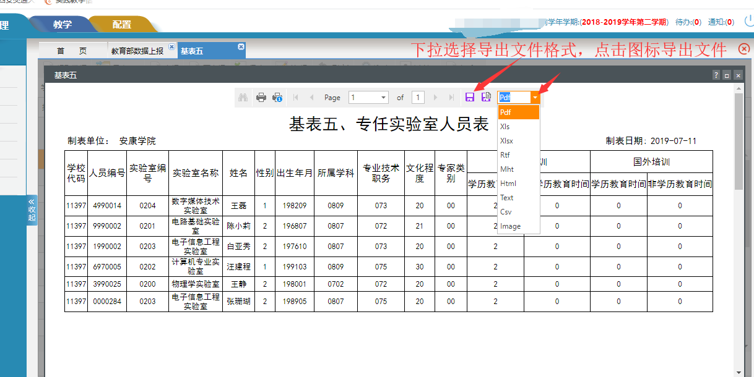754x377 pixels.
Task: Click the 通知 notifications link
Action: pos(721,22)
